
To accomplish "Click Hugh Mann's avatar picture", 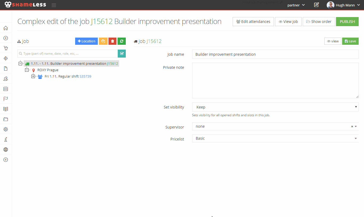I will (330, 5).
